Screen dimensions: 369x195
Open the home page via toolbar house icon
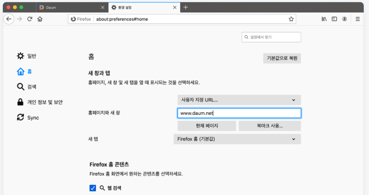(40, 19)
